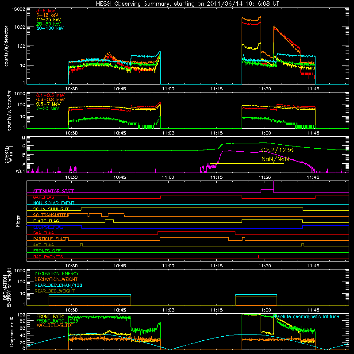354x354 pixels.
Task: Select the 12-25 keV legend entry
Action: tap(48, 19)
